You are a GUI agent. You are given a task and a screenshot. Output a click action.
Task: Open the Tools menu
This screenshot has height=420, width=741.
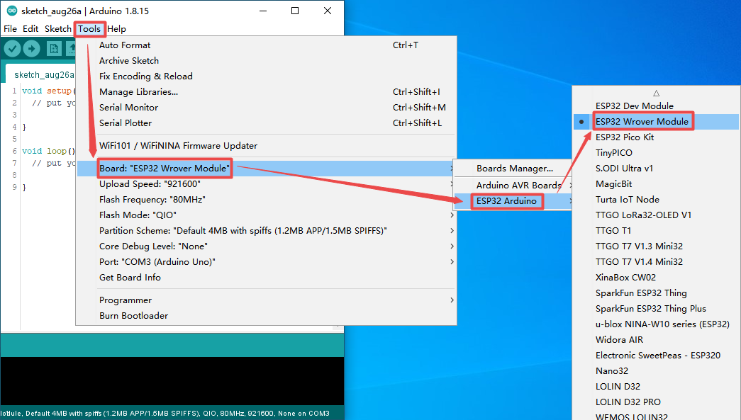pos(89,29)
